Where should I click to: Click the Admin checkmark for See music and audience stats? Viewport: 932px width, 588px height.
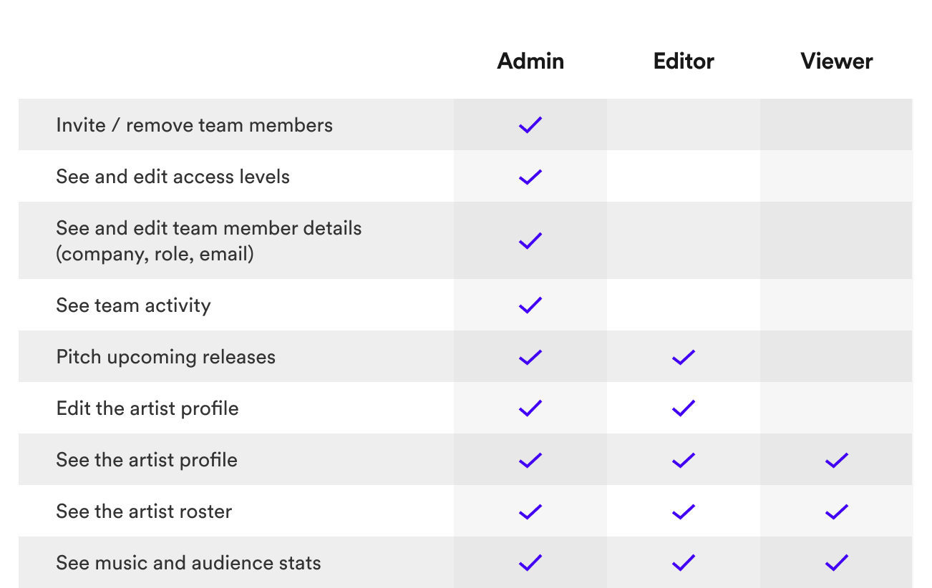point(530,563)
